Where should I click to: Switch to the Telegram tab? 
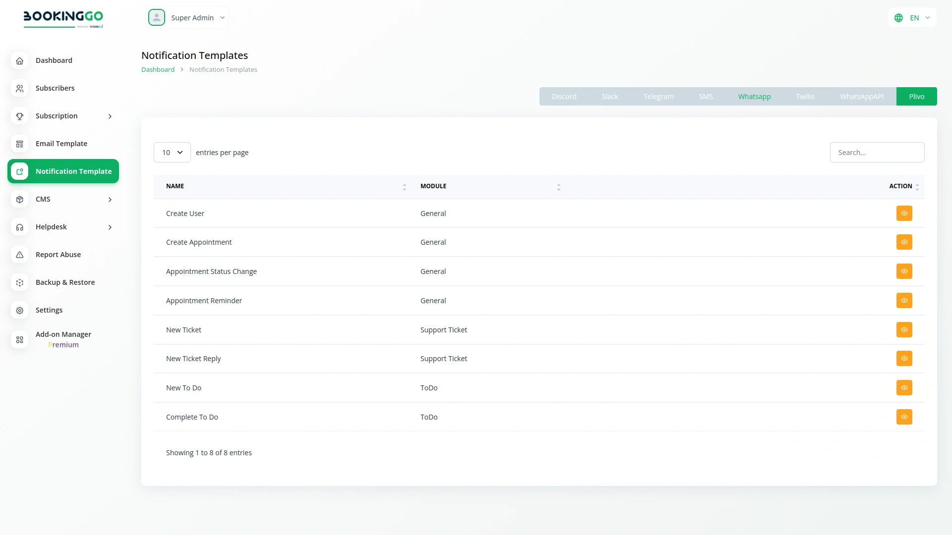point(658,97)
